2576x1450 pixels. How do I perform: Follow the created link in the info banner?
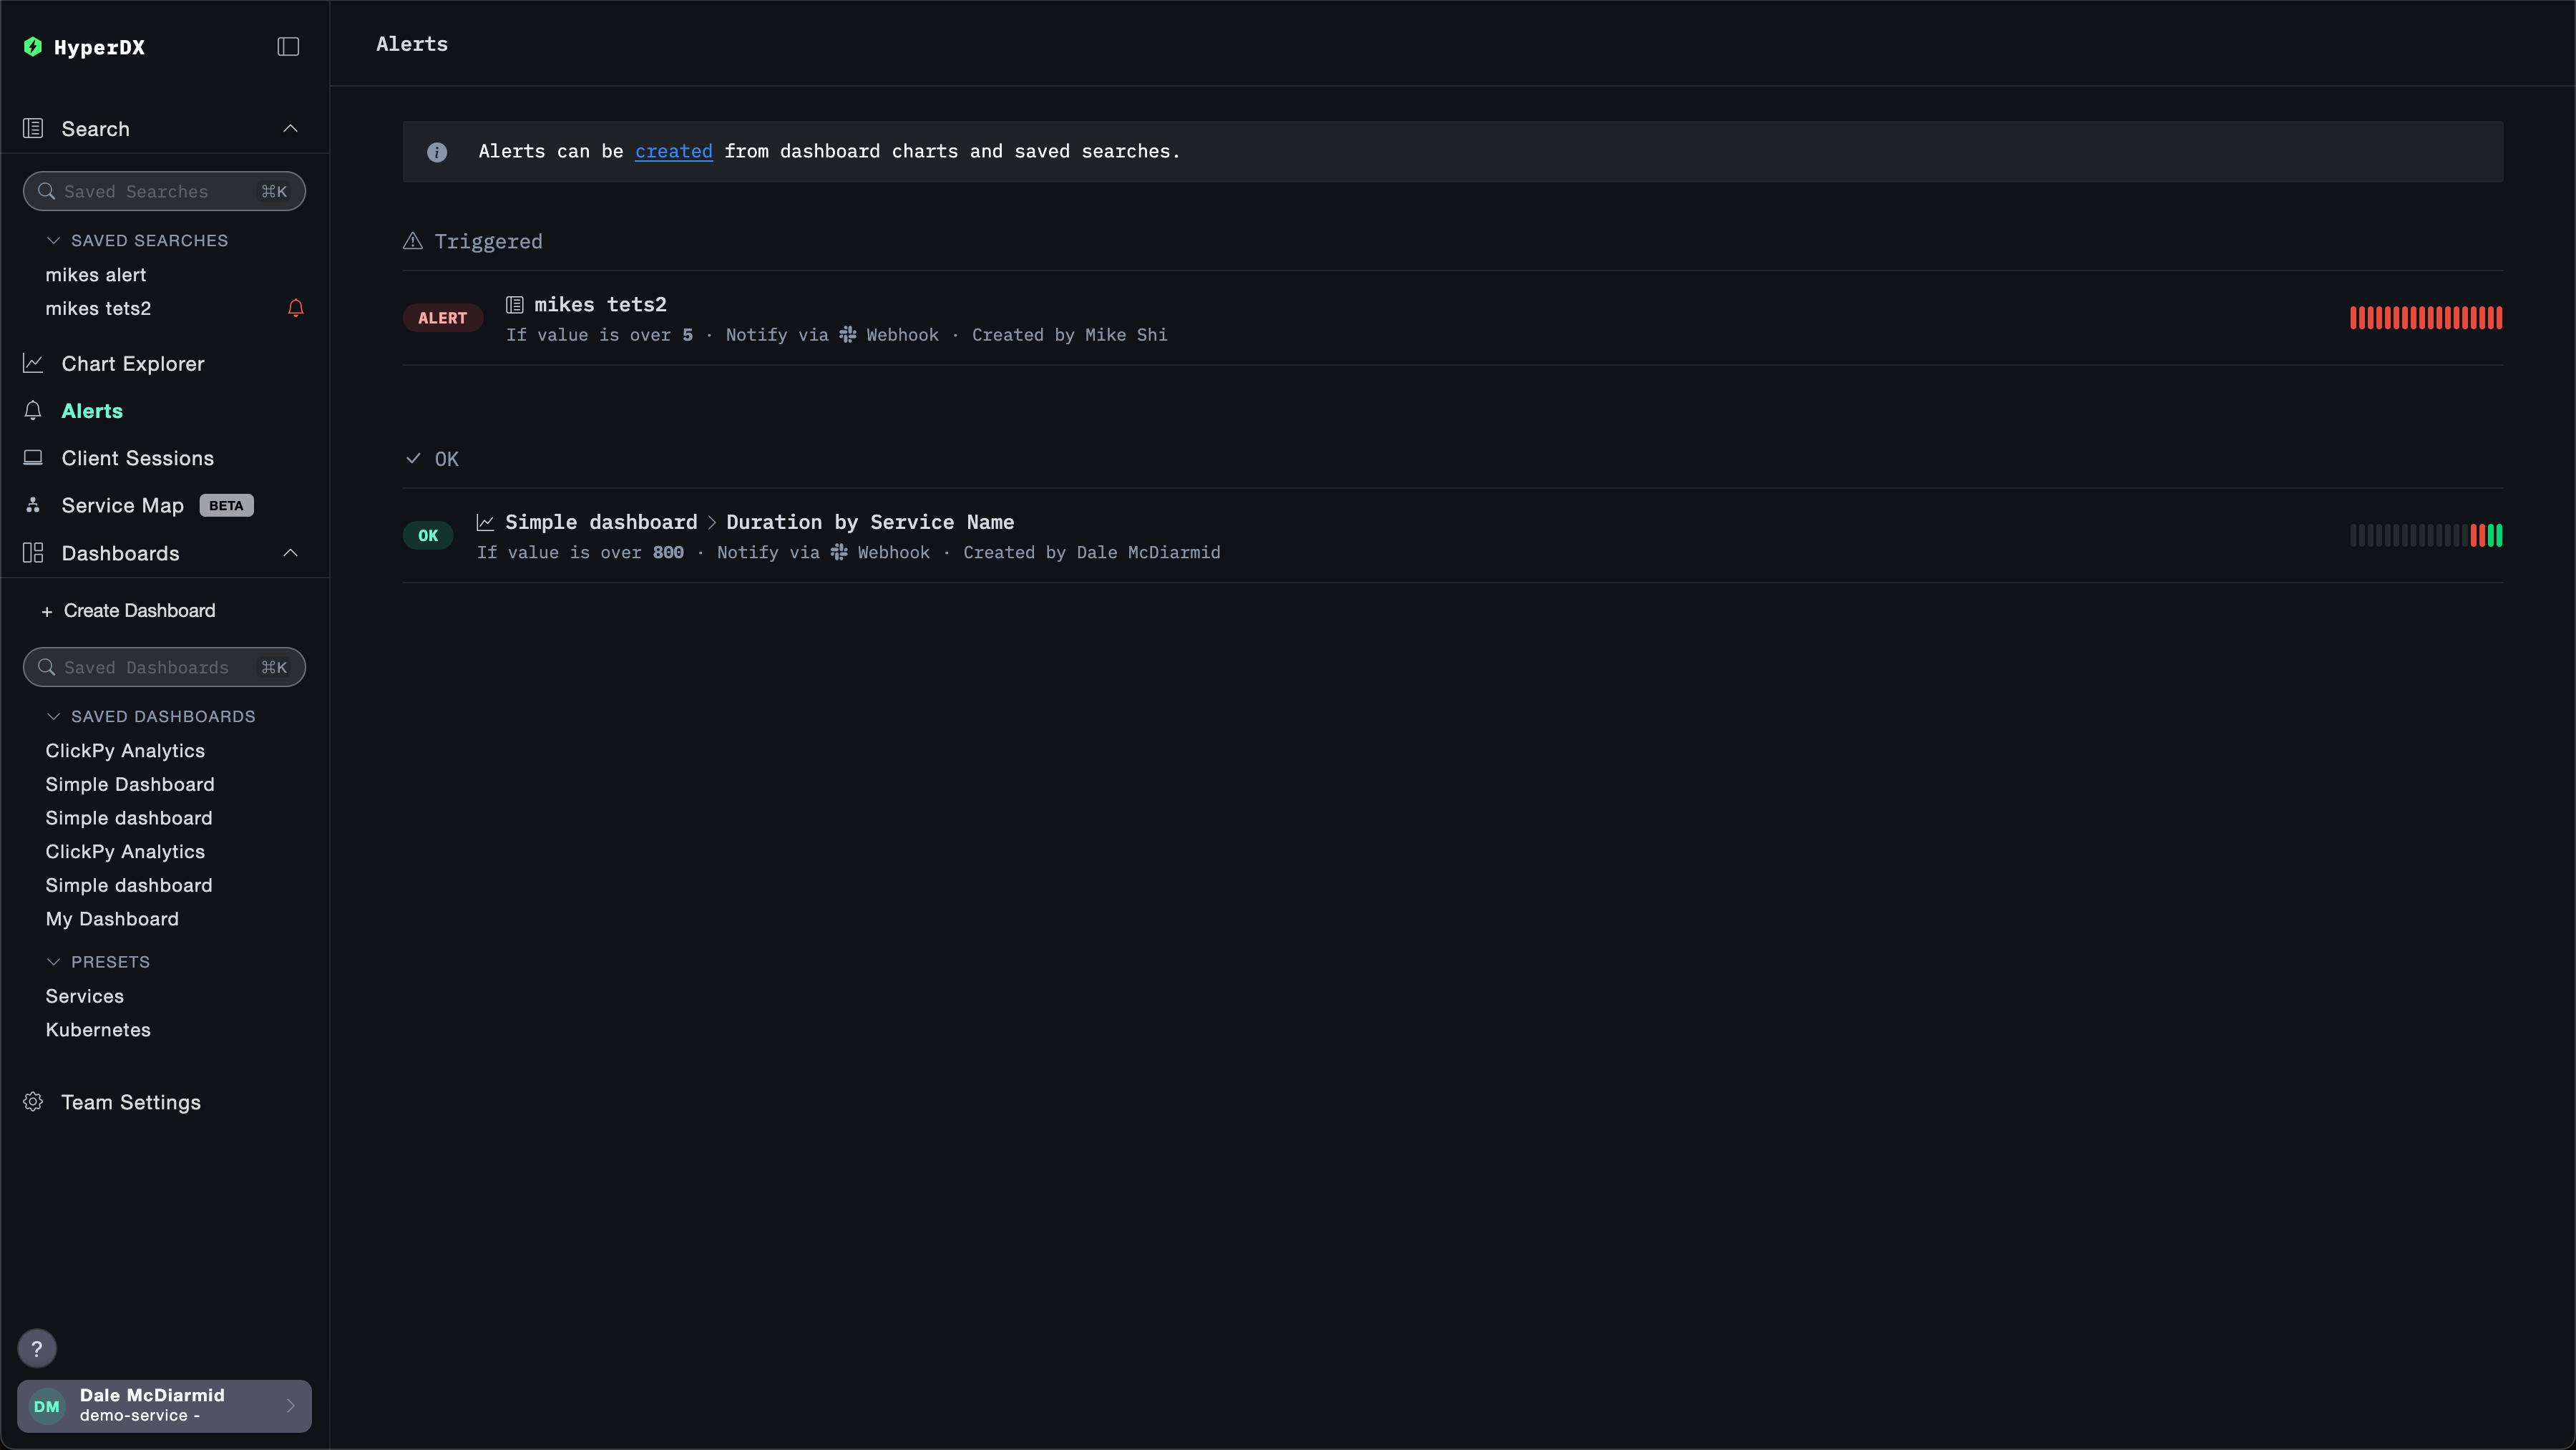(x=673, y=151)
